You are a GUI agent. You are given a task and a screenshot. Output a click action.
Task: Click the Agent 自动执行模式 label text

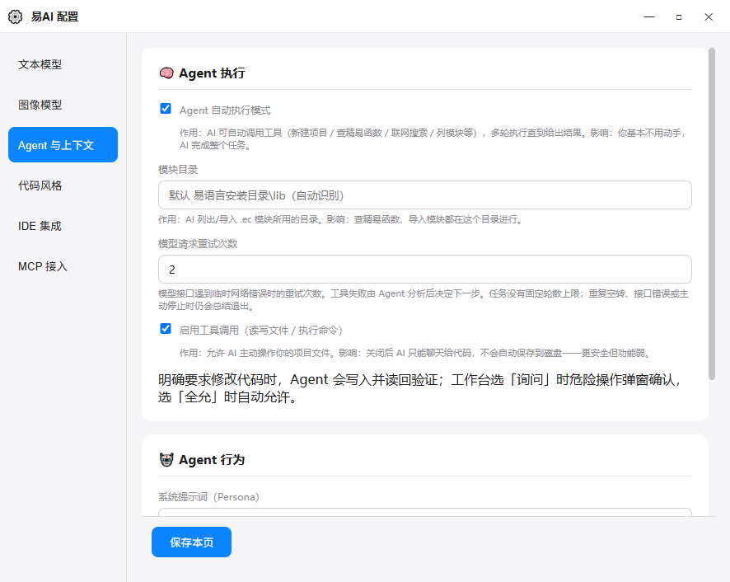tap(225, 110)
